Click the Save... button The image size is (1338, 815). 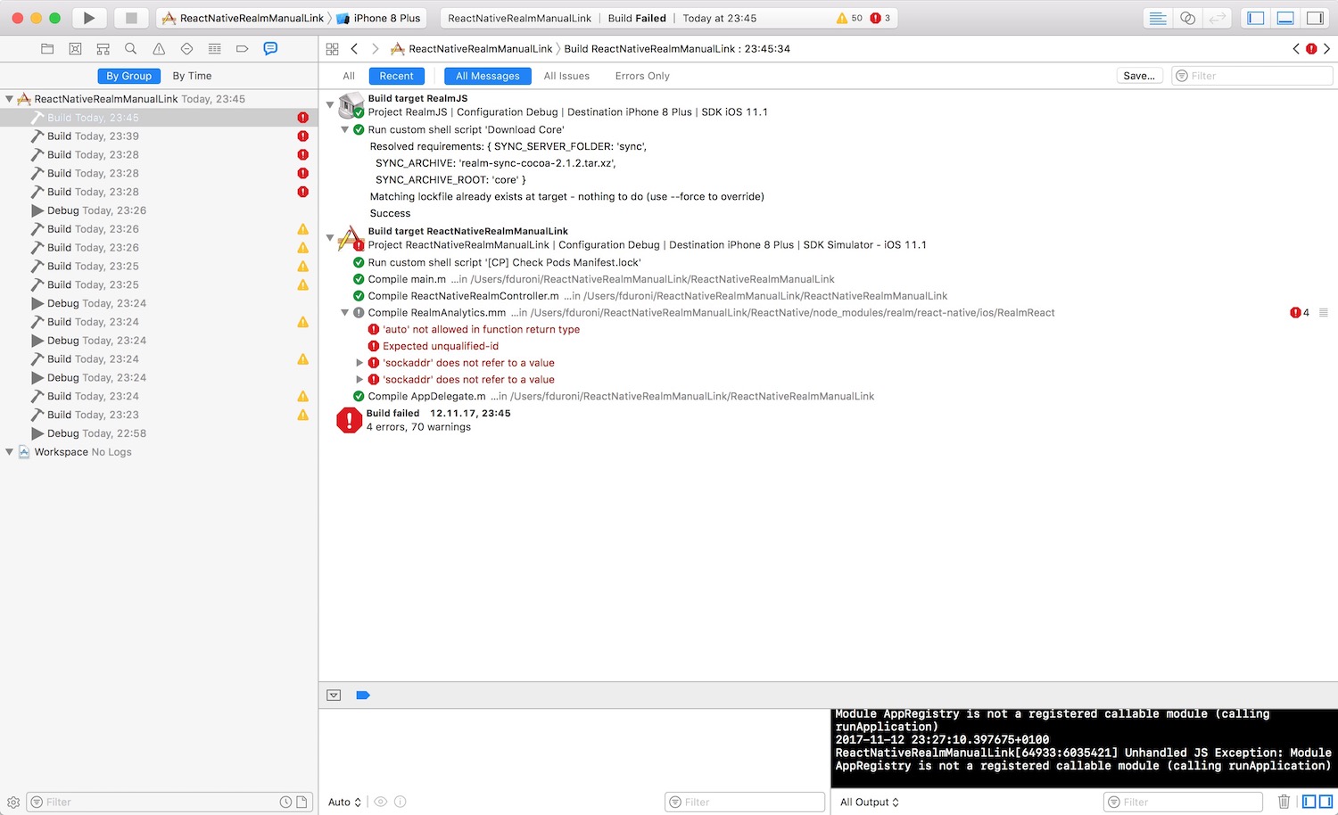coord(1139,76)
